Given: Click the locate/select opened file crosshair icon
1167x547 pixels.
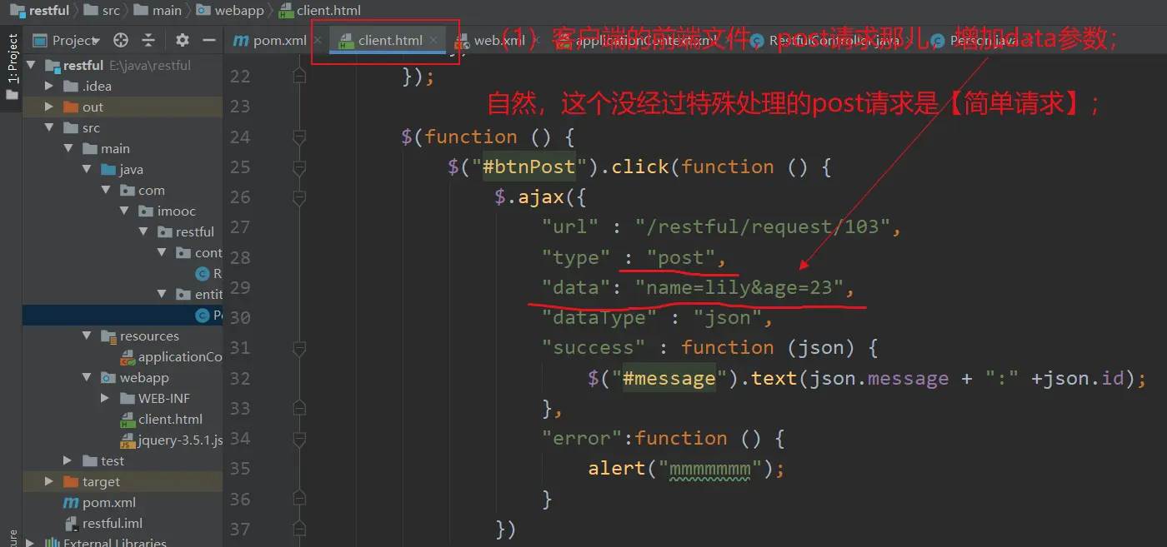Looking at the screenshot, I should point(121,40).
